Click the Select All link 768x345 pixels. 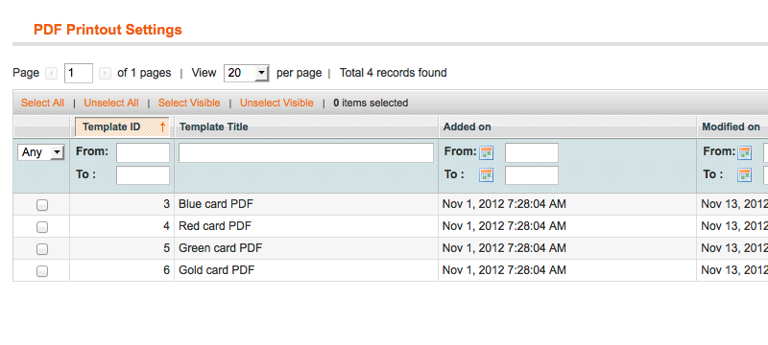[42, 103]
